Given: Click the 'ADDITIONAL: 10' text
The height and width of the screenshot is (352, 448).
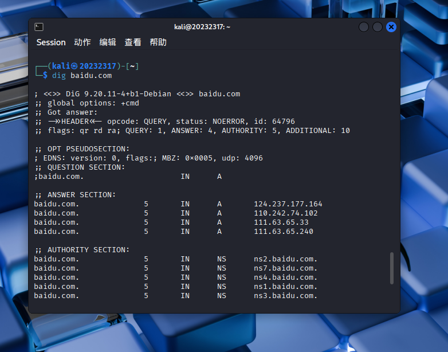Looking at the screenshot, I should 318,130.
